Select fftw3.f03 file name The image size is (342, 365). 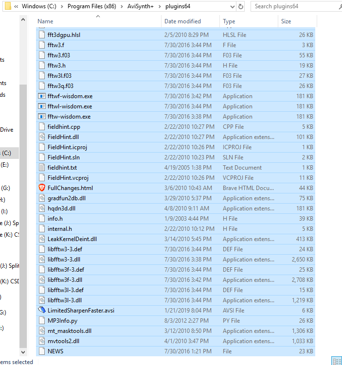59,55
